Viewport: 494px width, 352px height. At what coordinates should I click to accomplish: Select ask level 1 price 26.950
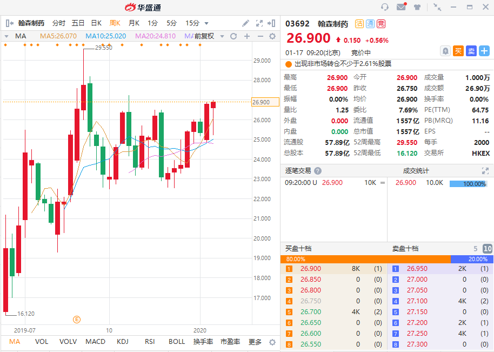417,269
